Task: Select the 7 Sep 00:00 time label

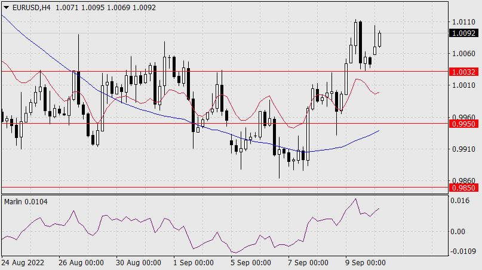Action: (x=307, y=263)
